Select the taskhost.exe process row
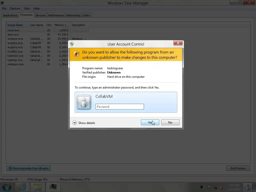The image size is (256, 192). 37,56
